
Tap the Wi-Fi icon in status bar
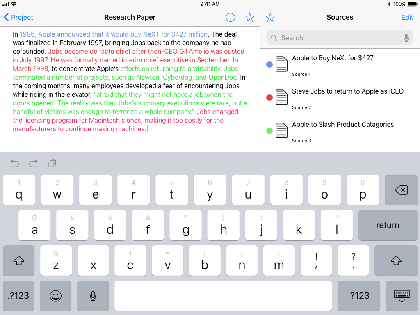click(x=14, y=4)
